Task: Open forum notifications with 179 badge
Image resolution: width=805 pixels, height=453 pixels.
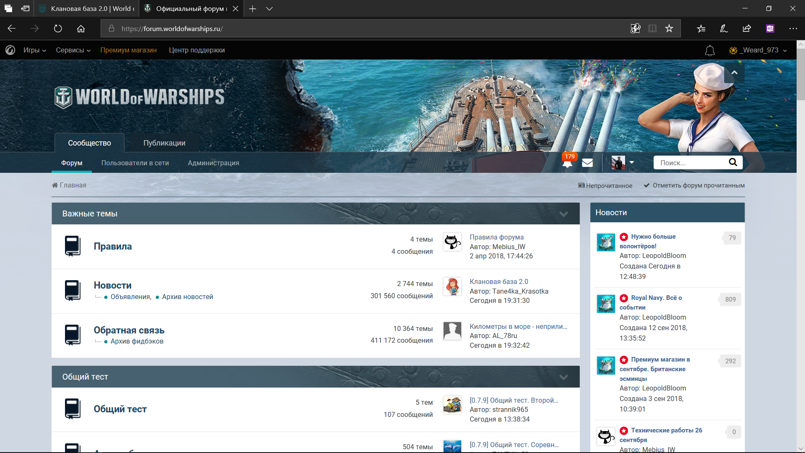Action: 568,161
